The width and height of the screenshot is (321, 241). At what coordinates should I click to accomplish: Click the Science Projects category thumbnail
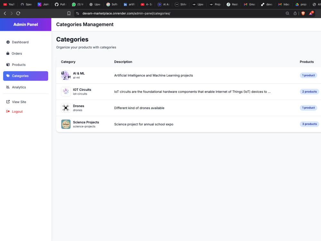click(x=66, y=124)
